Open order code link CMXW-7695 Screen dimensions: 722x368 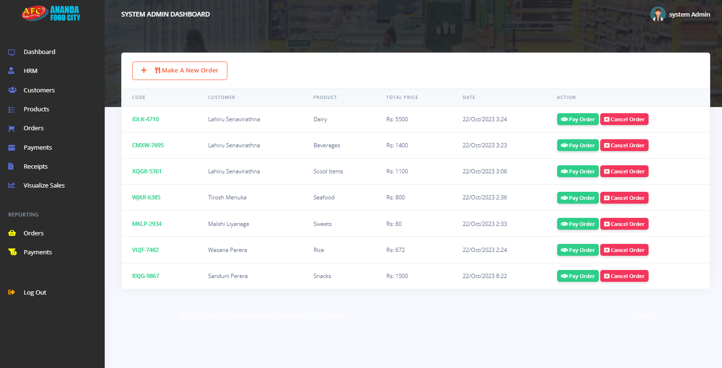tap(148, 145)
